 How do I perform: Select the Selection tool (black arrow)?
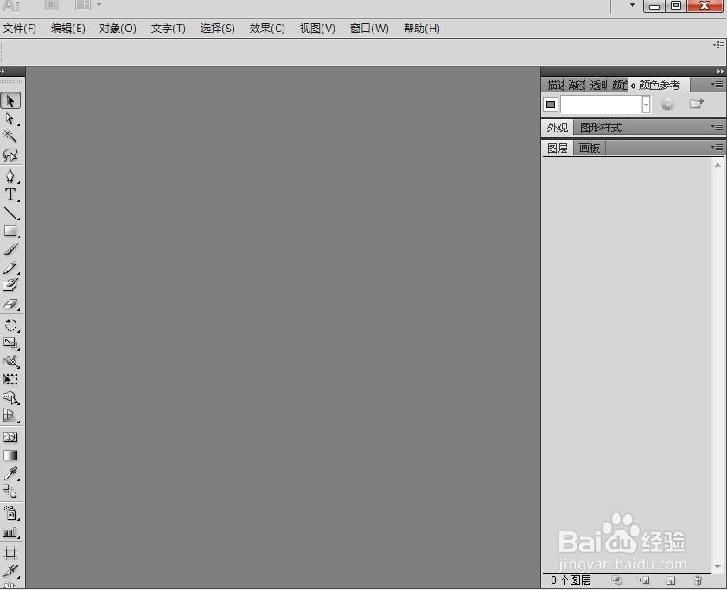coord(10,100)
